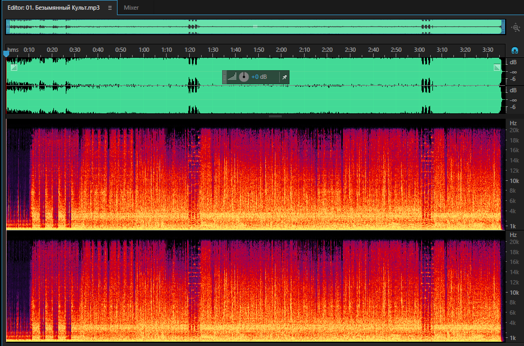Click the +0 dB gain value field

pyautogui.click(x=259, y=77)
